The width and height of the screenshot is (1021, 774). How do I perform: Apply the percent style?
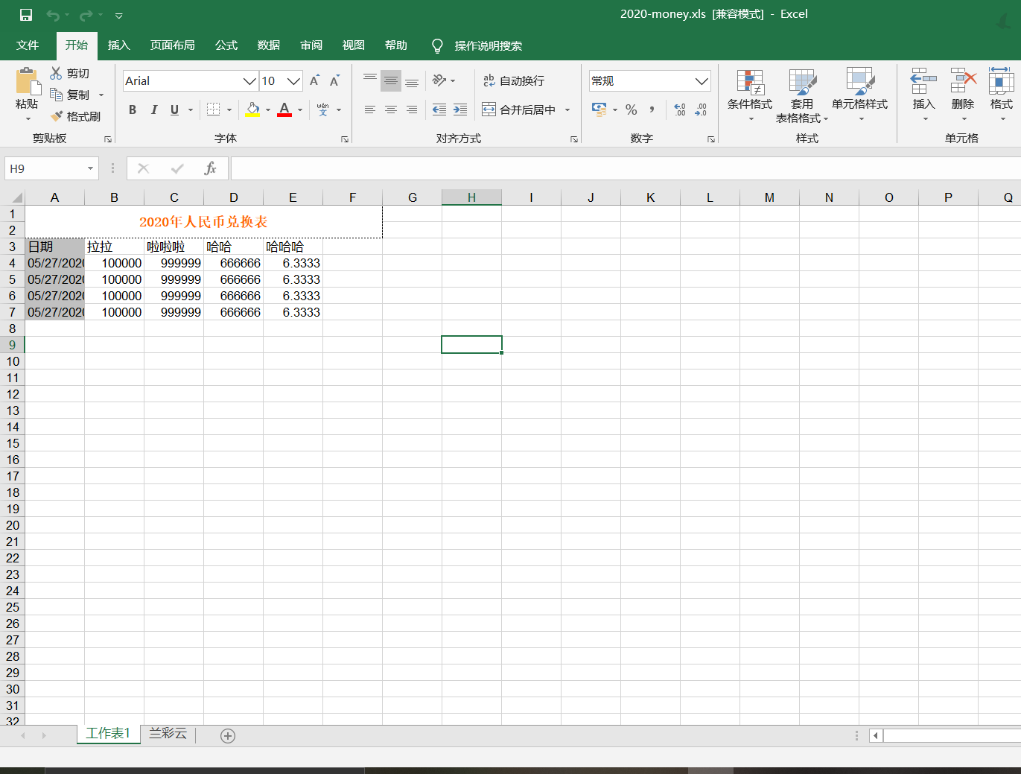[x=632, y=110]
